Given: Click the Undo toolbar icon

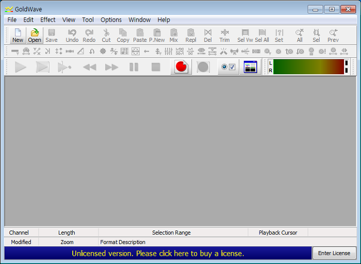Looking at the screenshot, I should pyautogui.click(x=72, y=36).
